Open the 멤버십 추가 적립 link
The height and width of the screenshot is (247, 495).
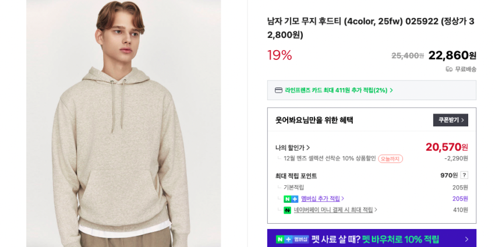click(x=321, y=199)
